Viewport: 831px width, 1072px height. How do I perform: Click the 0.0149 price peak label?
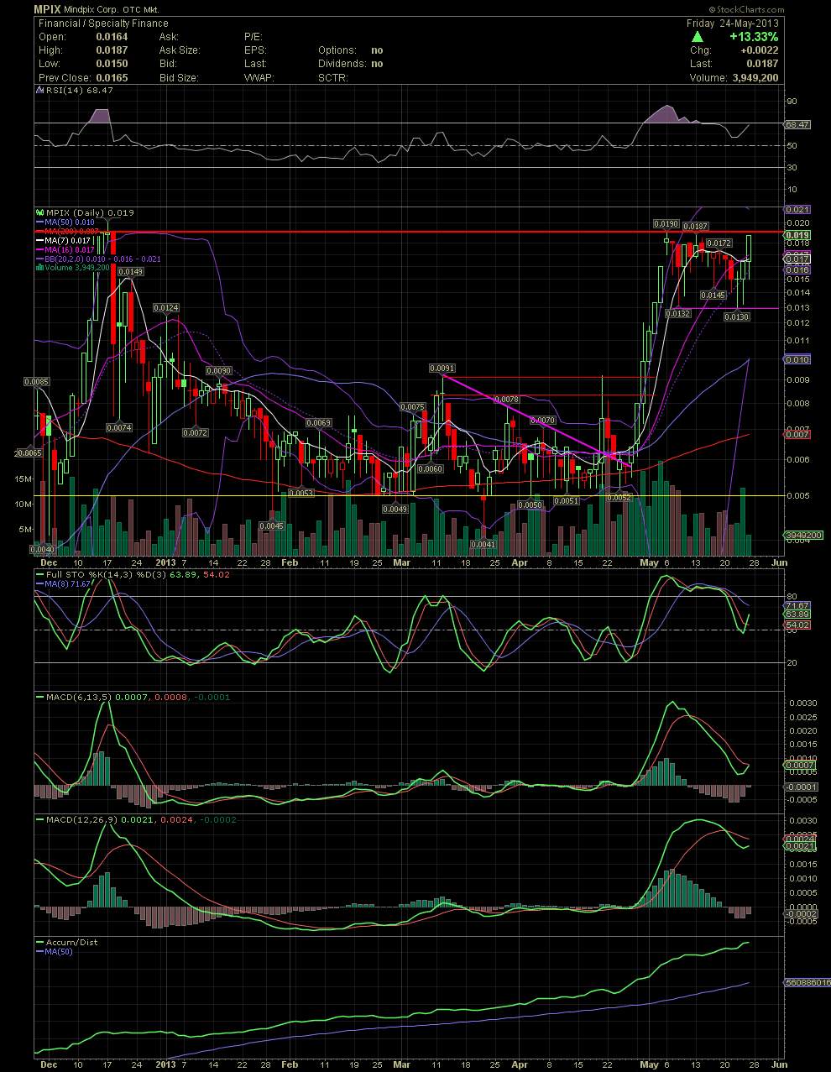[x=130, y=271]
